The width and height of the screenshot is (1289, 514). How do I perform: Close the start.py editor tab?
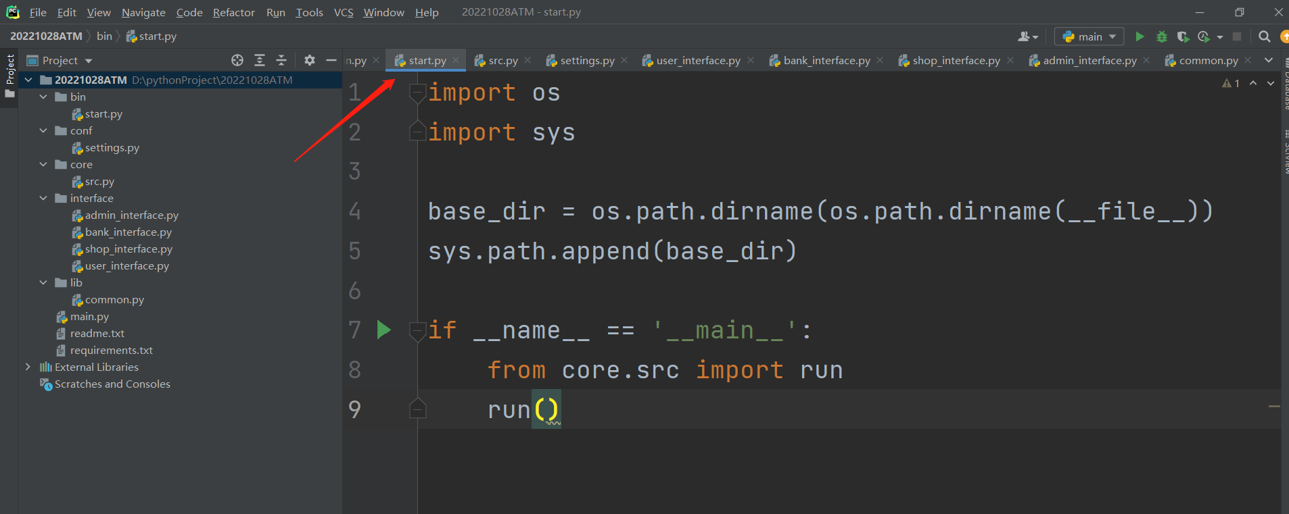pos(456,60)
